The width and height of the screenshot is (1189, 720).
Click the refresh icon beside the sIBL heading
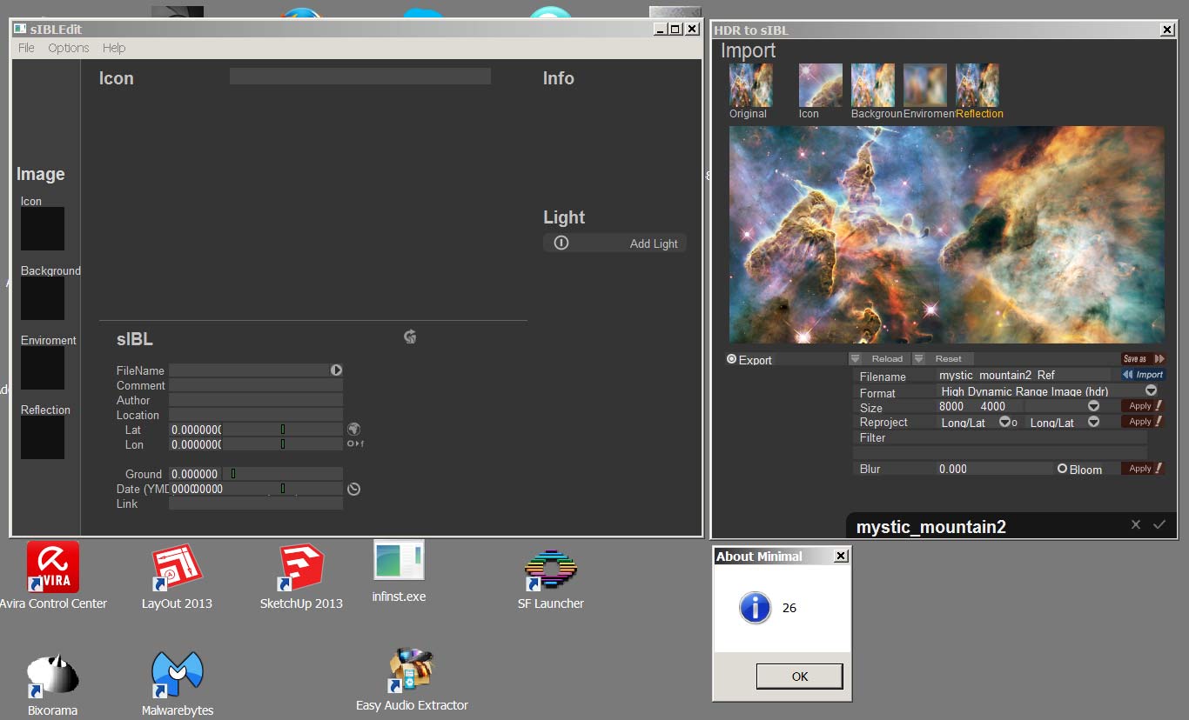point(410,337)
